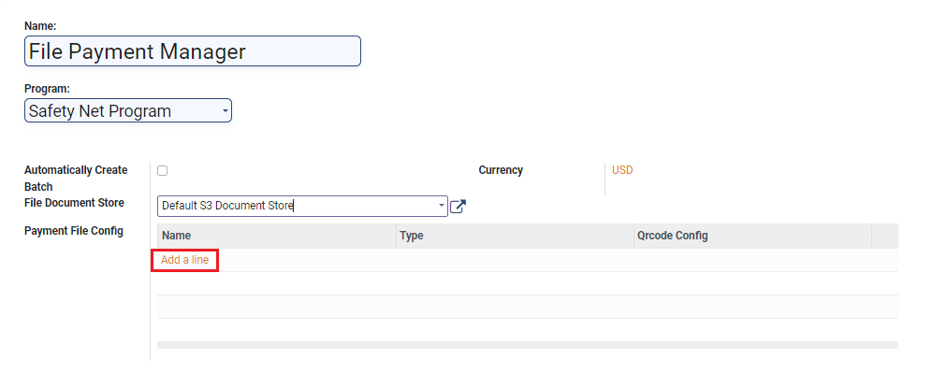Open the USD currency link
The image size is (932, 374).
[x=622, y=170]
